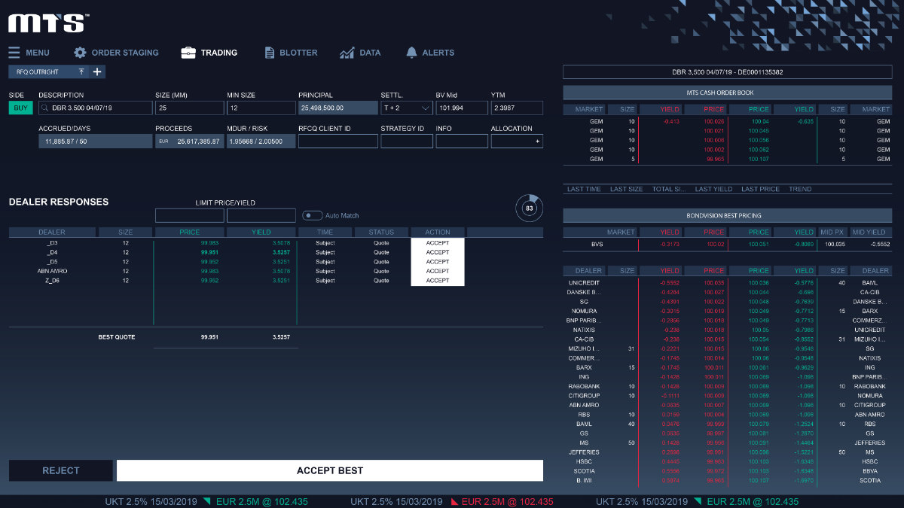Click the BBVA dealer name
Viewport: 904px width, 508px height.
click(870, 471)
